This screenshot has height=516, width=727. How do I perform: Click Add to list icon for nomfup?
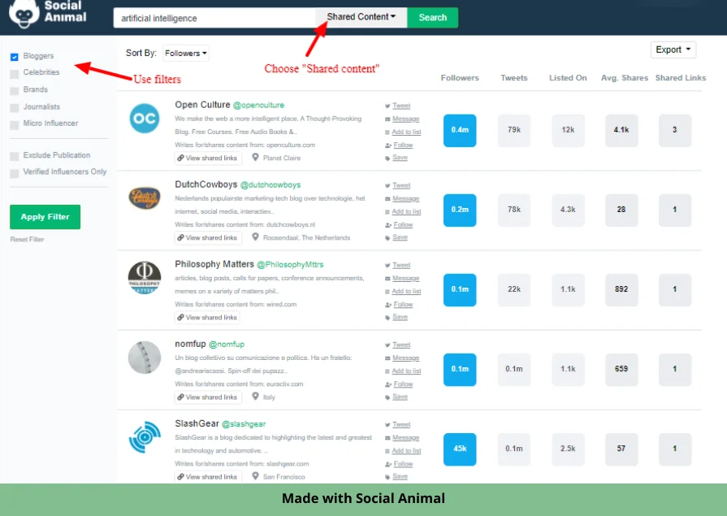tap(387, 371)
